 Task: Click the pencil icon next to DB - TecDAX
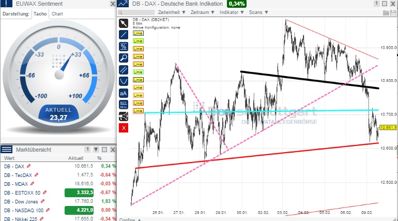pyautogui.click(x=37, y=175)
